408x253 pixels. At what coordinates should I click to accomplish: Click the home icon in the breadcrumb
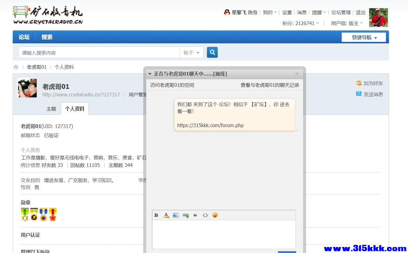coord(16,67)
